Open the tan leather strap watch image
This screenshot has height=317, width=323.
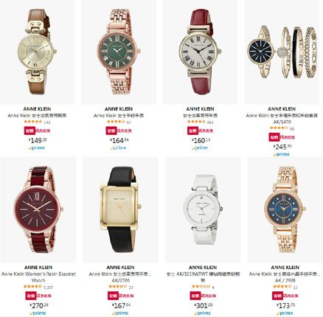(37, 52)
